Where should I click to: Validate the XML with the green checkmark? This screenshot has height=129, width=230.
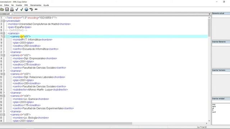point(22,10)
